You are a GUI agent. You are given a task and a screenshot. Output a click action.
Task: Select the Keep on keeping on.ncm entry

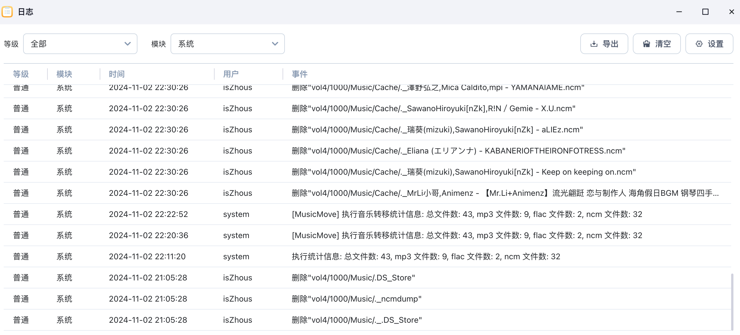coord(367,172)
